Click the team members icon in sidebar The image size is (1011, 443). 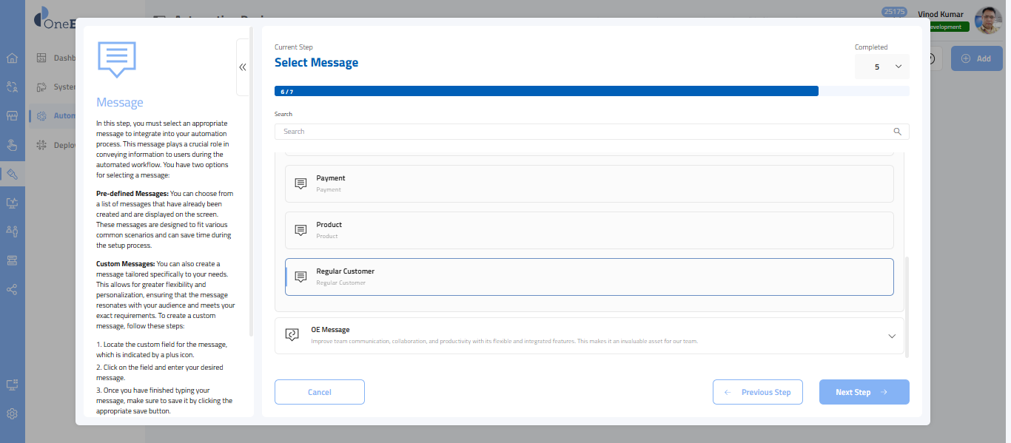tap(12, 231)
